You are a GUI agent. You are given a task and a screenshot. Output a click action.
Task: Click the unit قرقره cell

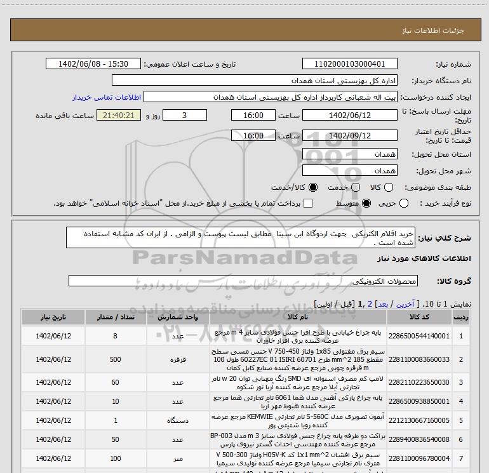(178, 359)
